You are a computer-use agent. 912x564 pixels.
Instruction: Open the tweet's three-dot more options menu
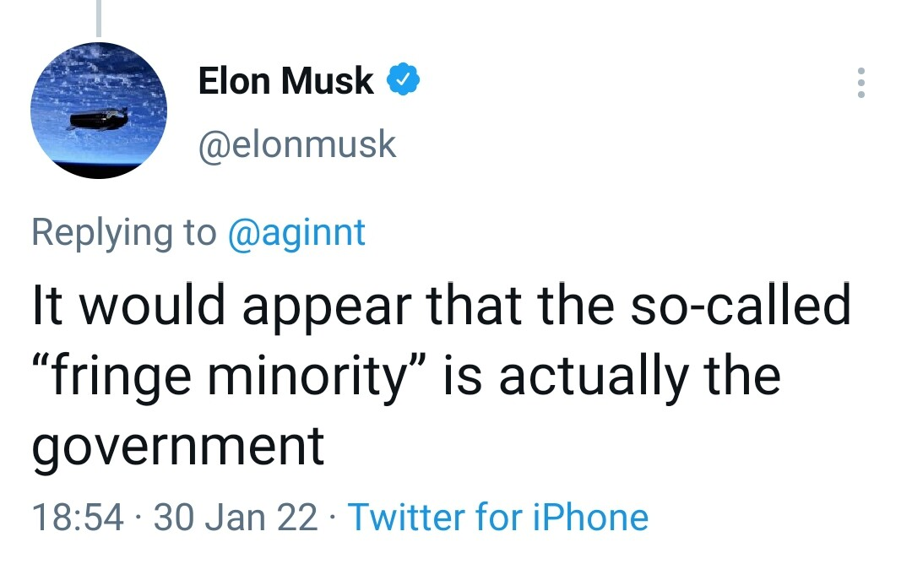click(x=860, y=83)
